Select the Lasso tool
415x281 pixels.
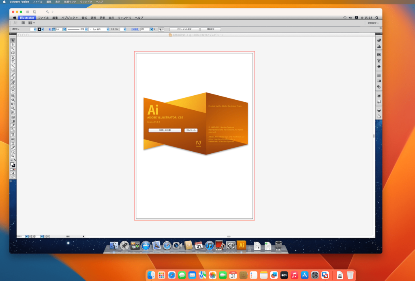click(x=13, y=53)
